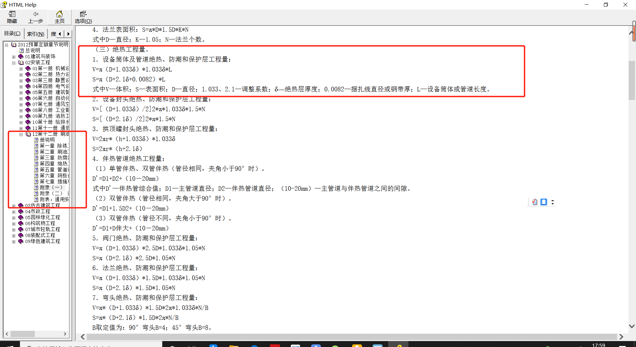Select the 05第五册 建筑 book icon

(x=28, y=92)
